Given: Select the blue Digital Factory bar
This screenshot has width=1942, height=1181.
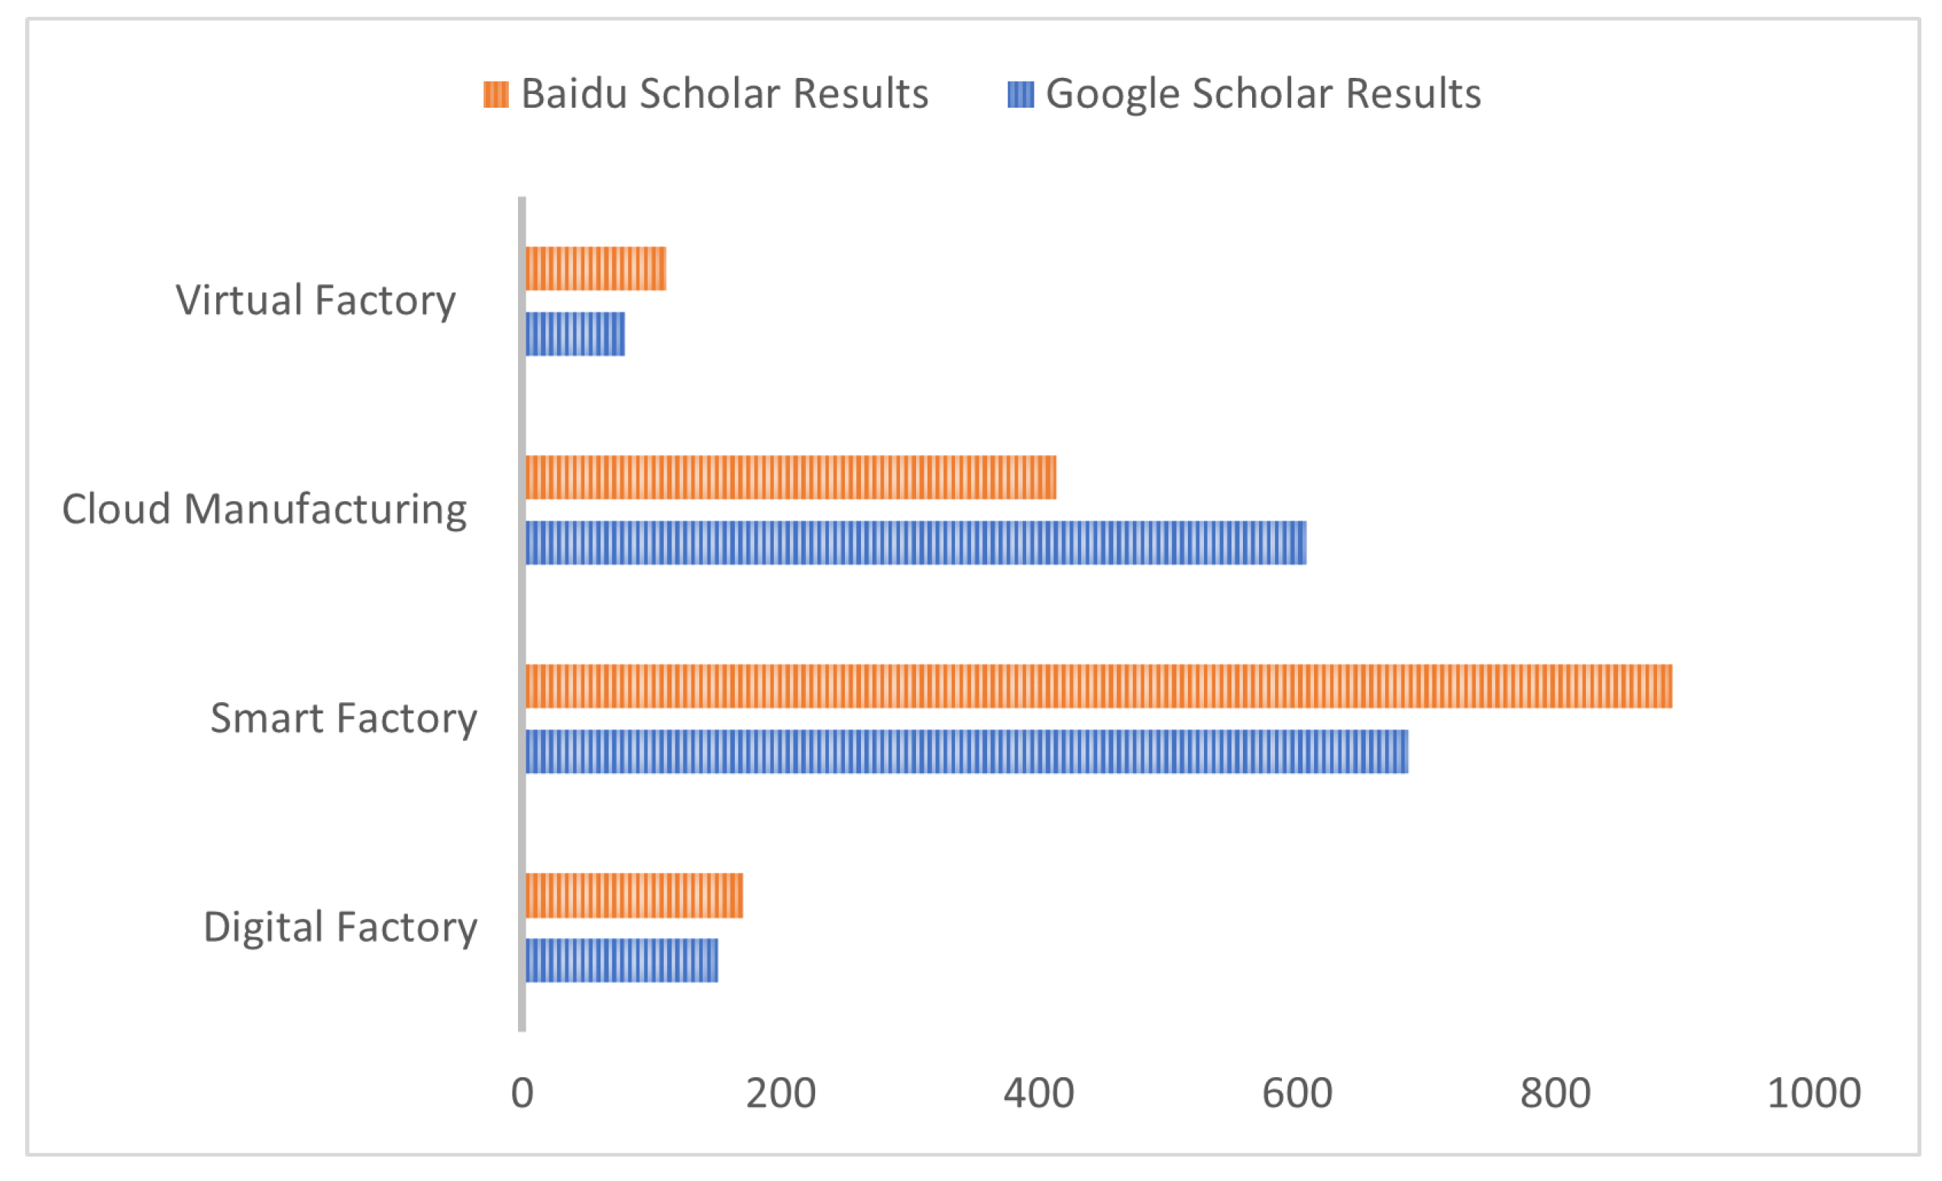Looking at the screenshot, I should point(622,960).
